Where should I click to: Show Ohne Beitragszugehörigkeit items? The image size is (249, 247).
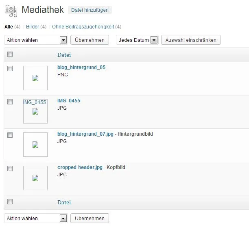pos(83,27)
